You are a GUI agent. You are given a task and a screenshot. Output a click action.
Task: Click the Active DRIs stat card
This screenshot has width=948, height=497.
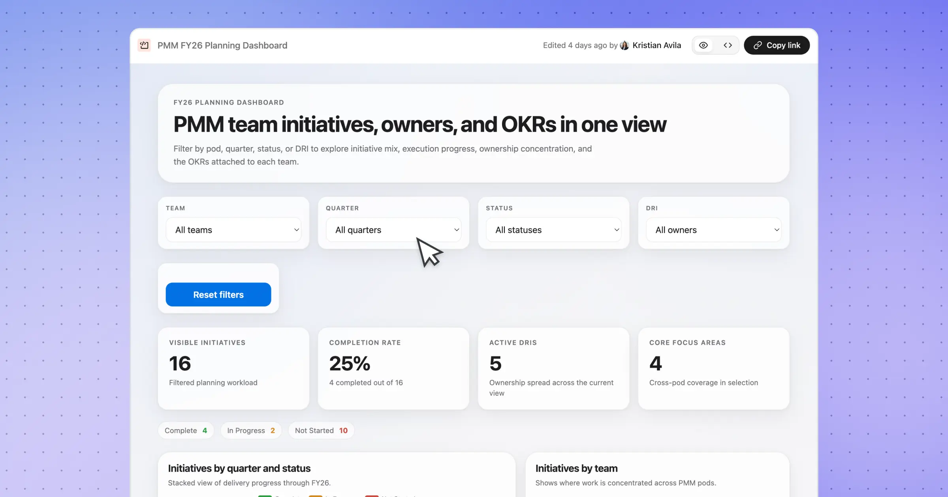point(553,368)
